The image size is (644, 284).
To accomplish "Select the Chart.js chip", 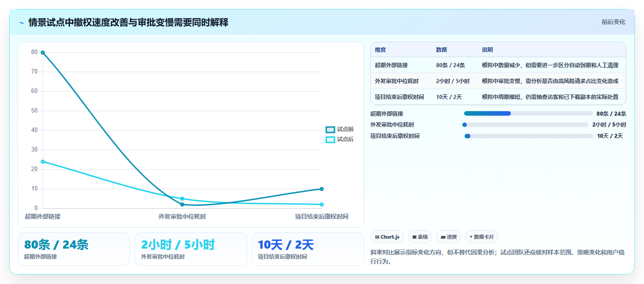I will point(387,237).
